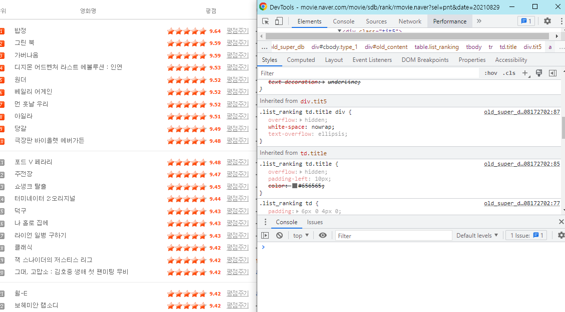Open drawer three-dot menu

coord(266,222)
